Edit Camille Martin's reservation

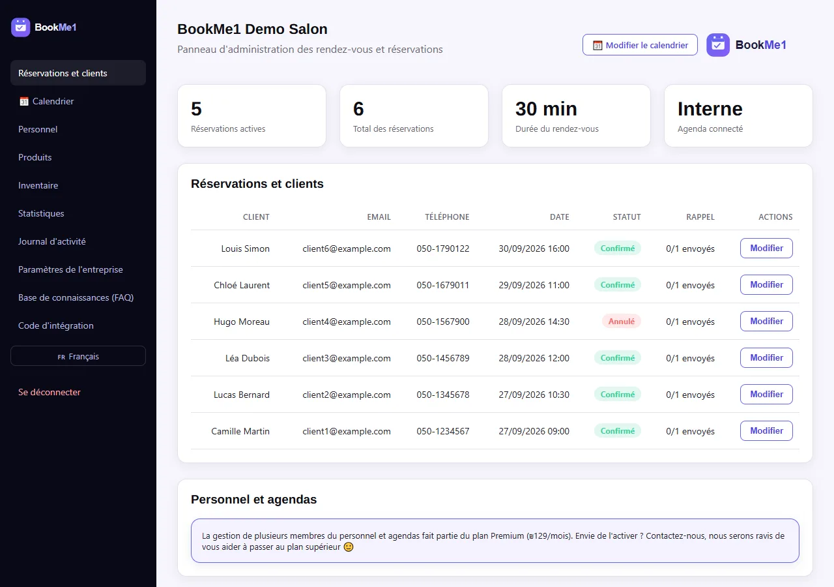pos(766,430)
